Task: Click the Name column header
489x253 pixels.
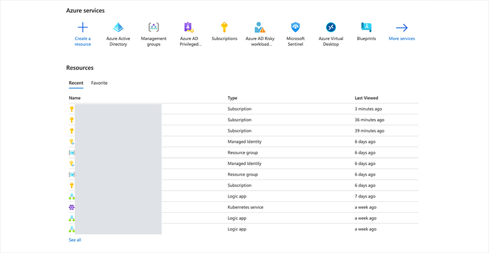Action: coord(75,98)
